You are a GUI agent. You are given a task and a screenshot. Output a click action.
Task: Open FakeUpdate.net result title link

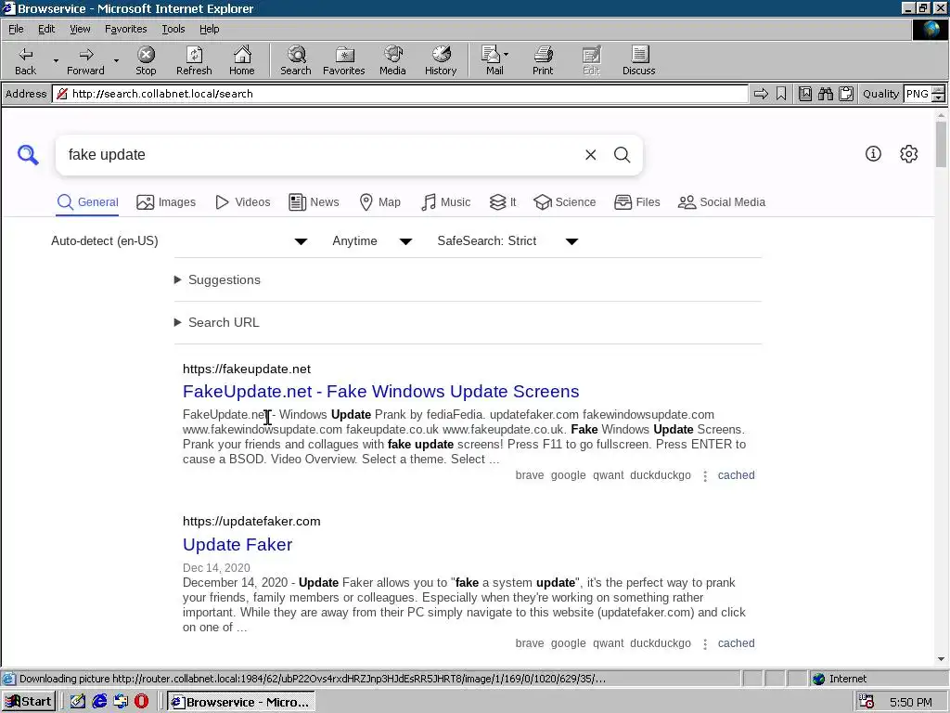pyautogui.click(x=380, y=392)
